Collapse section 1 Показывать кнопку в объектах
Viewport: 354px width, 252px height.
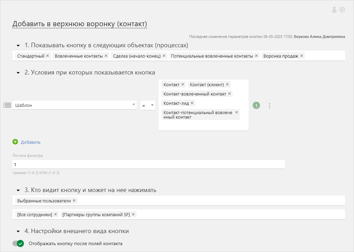[x=18, y=46]
